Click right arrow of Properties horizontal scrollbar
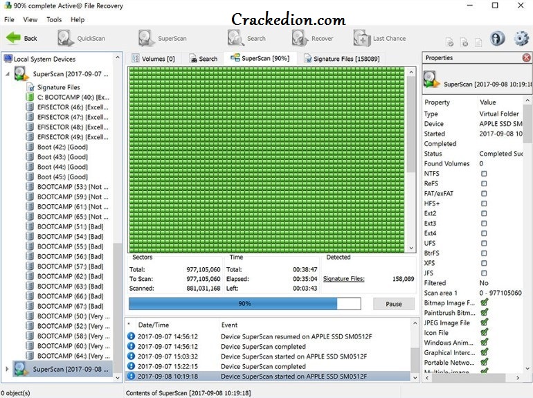The image size is (533, 398). tap(518, 377)
